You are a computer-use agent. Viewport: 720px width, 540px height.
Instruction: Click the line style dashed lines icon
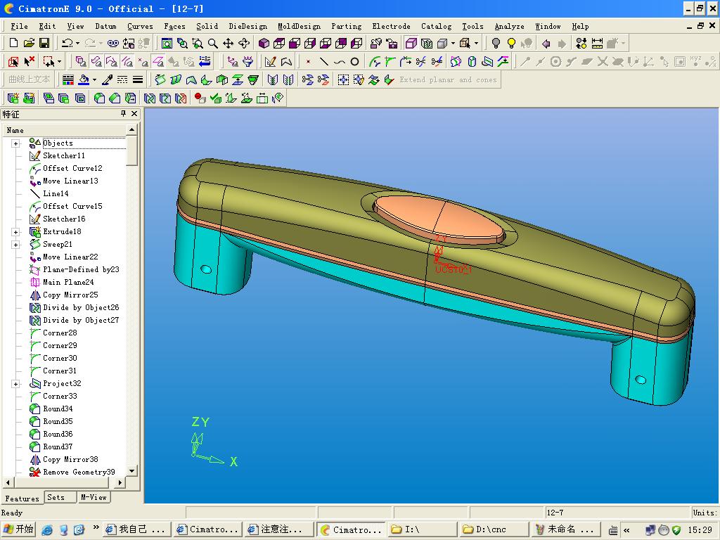click(122, 79)
